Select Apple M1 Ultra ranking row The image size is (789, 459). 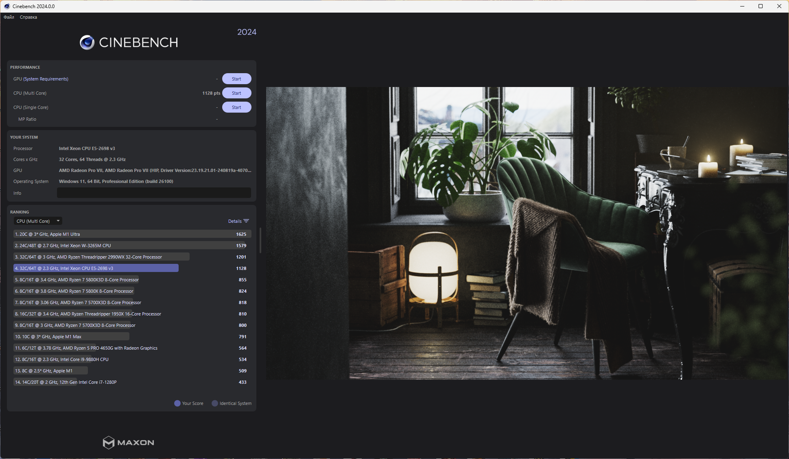(x=132, y=234)
